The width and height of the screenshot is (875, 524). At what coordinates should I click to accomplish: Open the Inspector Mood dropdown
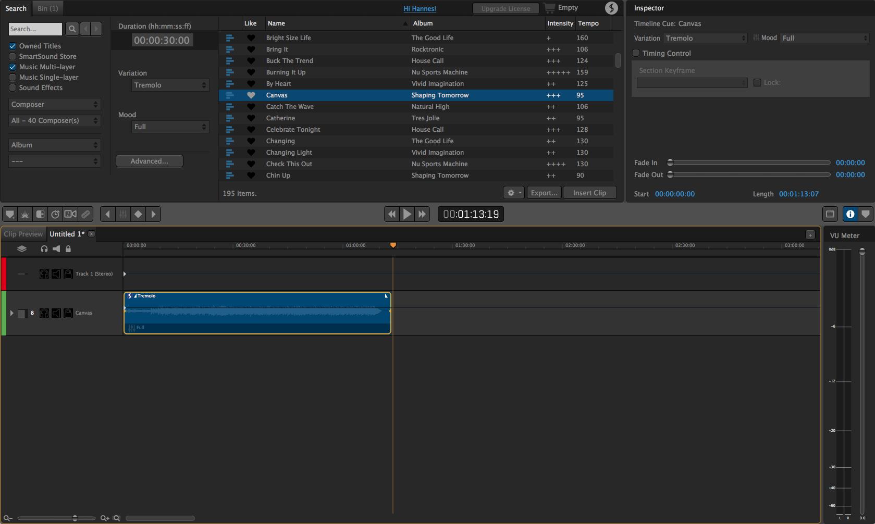(x=824, y=38)
